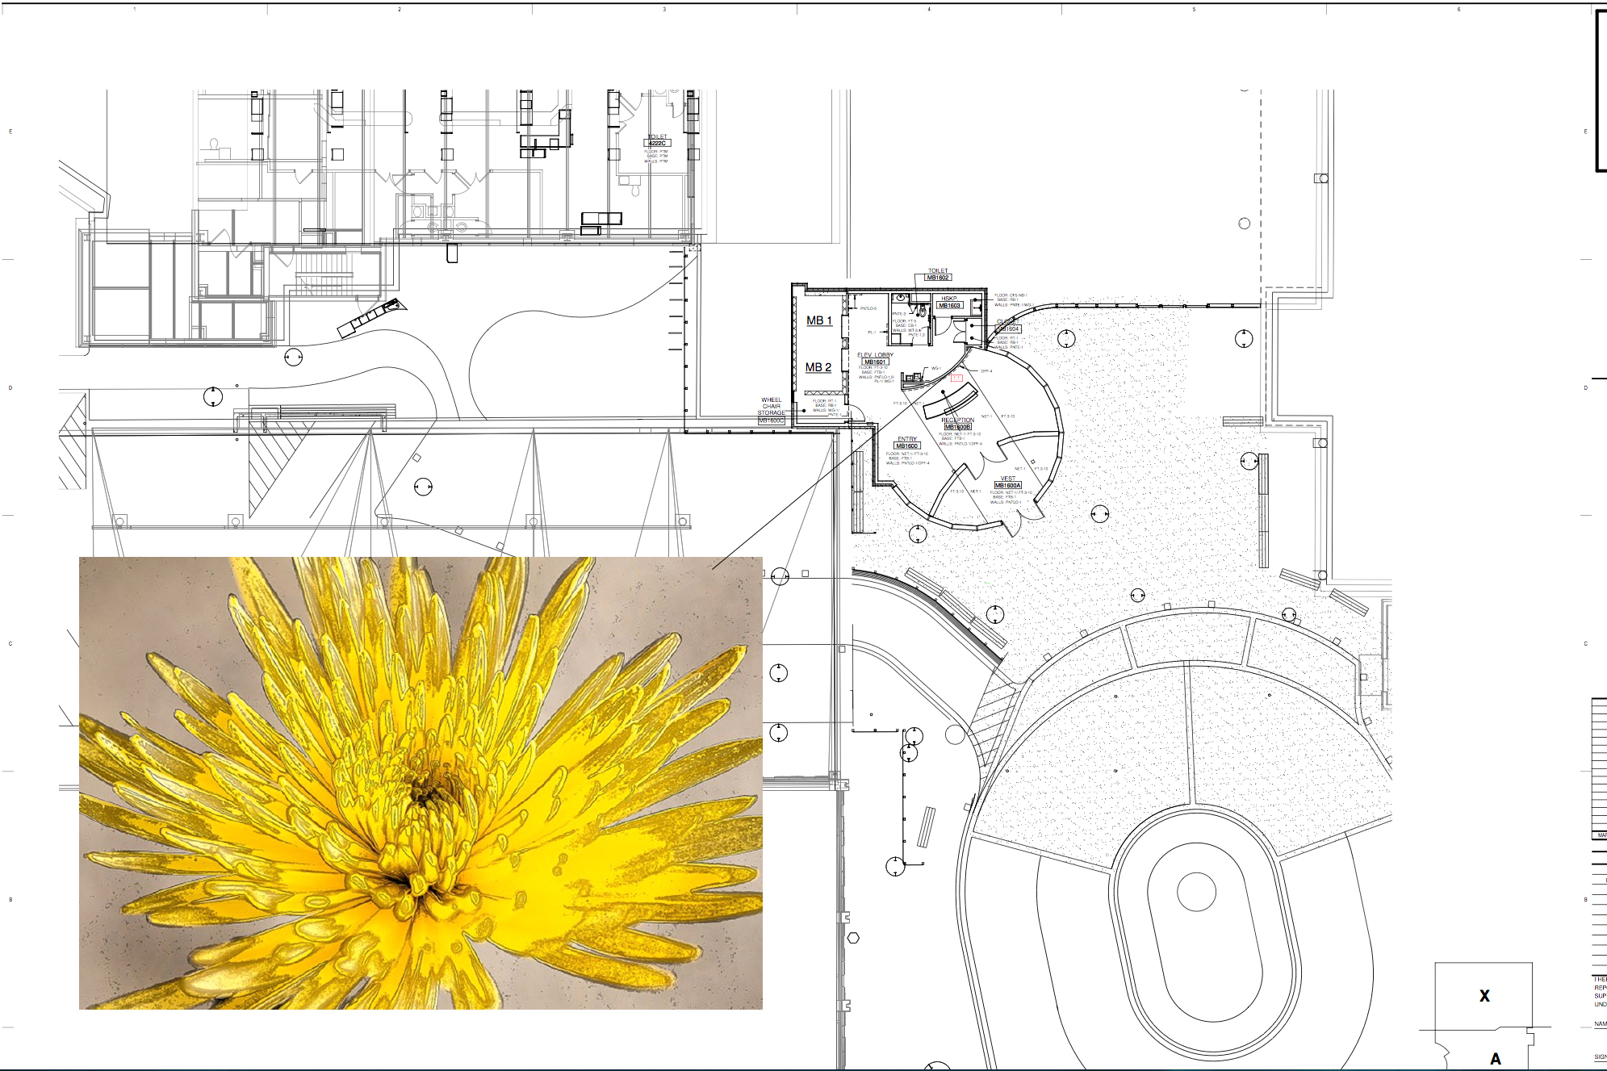Viewport: 1607px width, 1071px height.
Task: Select the ELEV. LOBBY MB1601 tag
Action: click(875, 362)
